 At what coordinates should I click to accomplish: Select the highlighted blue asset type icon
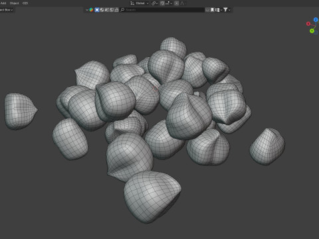pyautogui.click(x=97, y=10)
